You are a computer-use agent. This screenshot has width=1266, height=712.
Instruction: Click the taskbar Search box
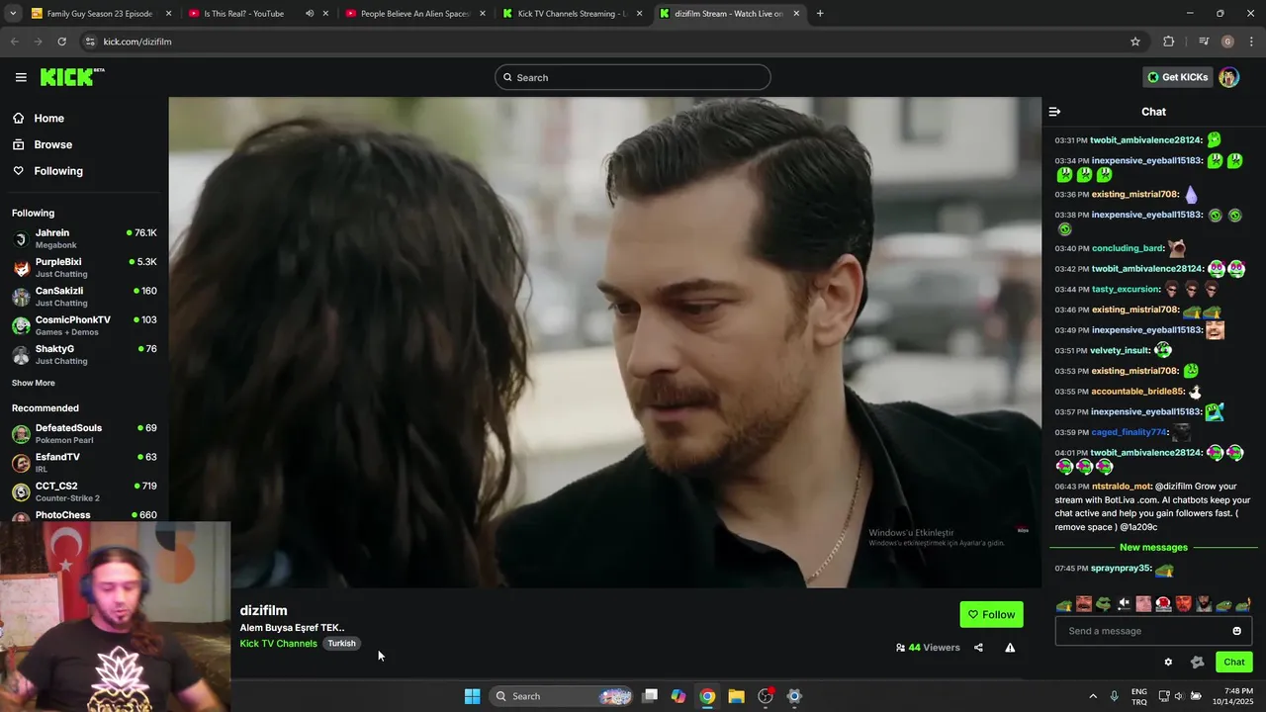(562, 696)
